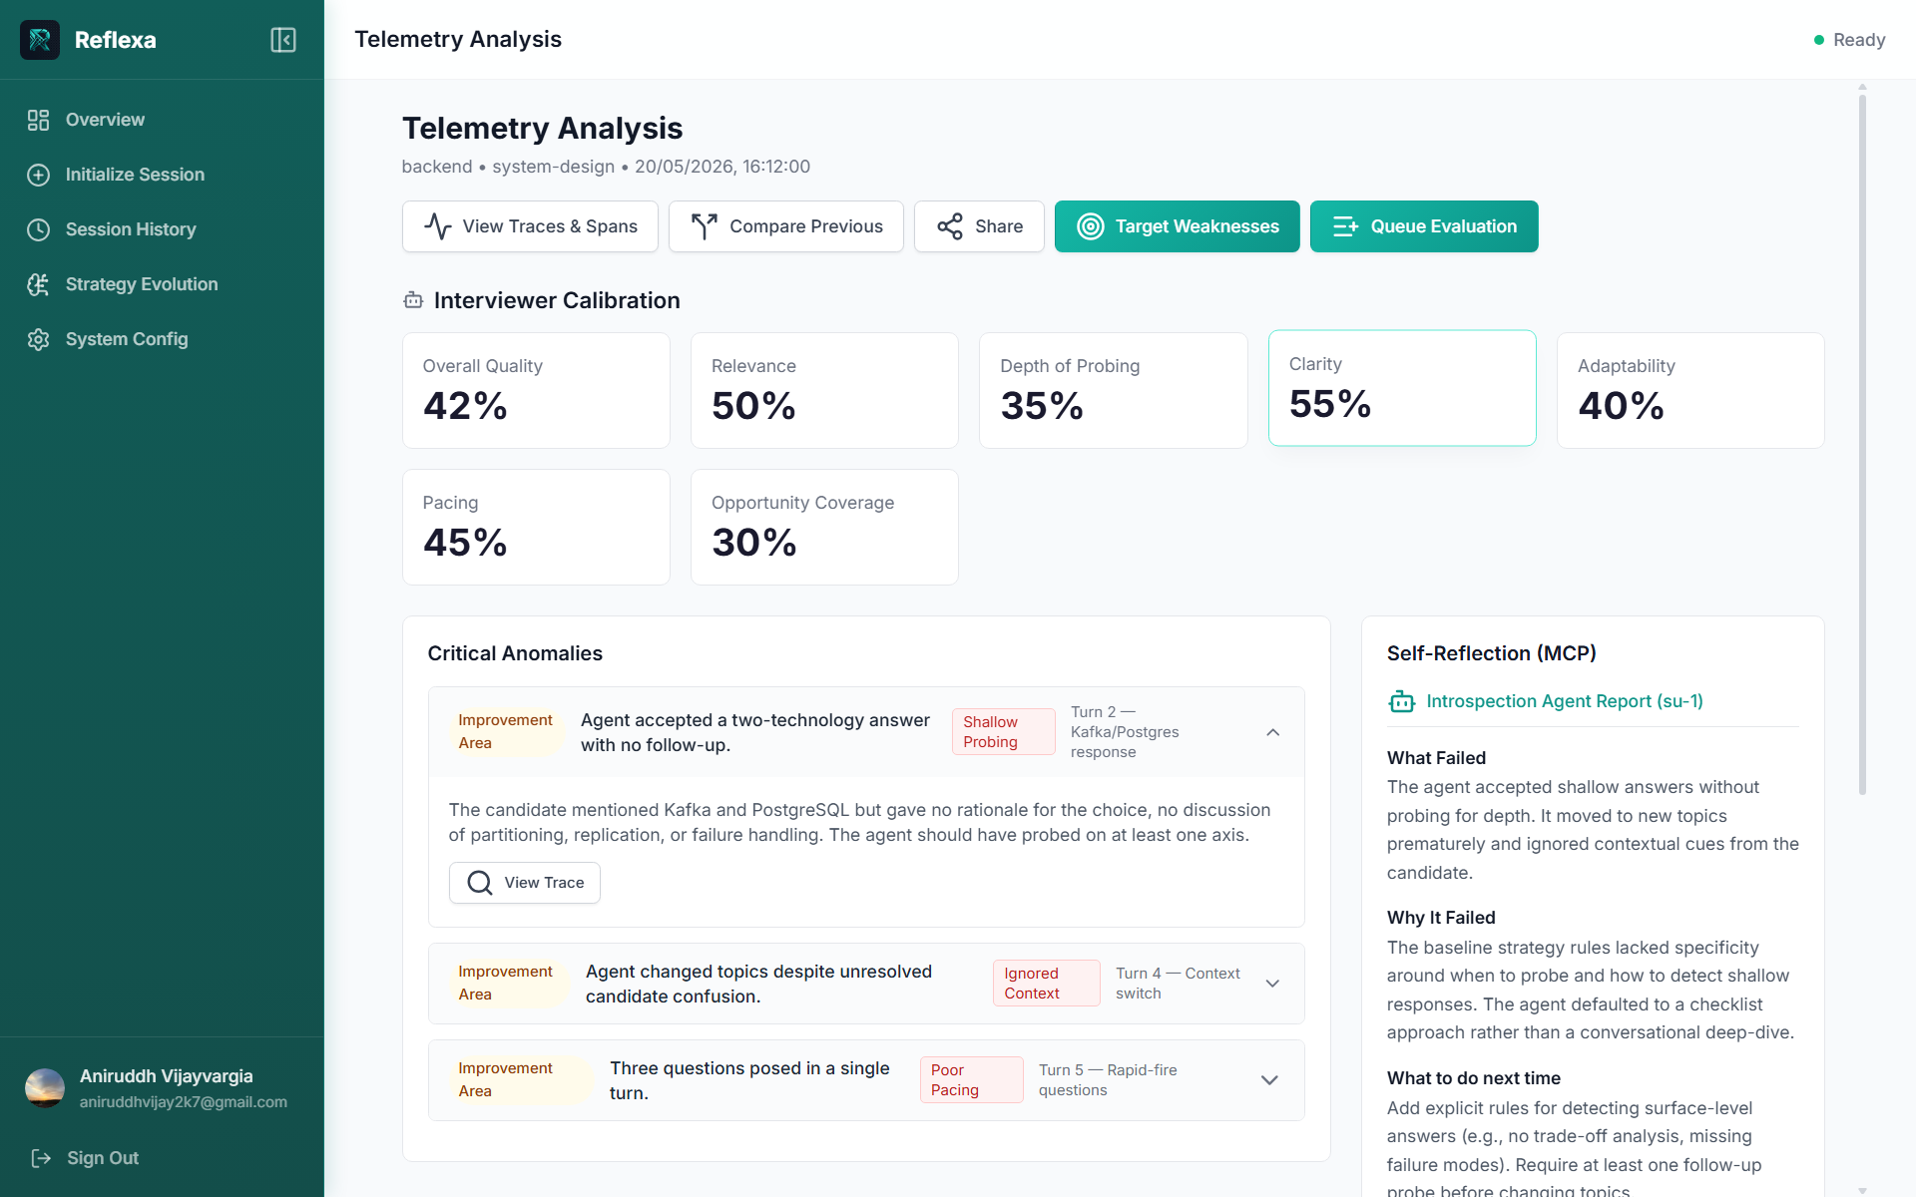Click the Reflexa logo icon
The width and height of the screenshot is (1916, 1197).
point(40,40)
